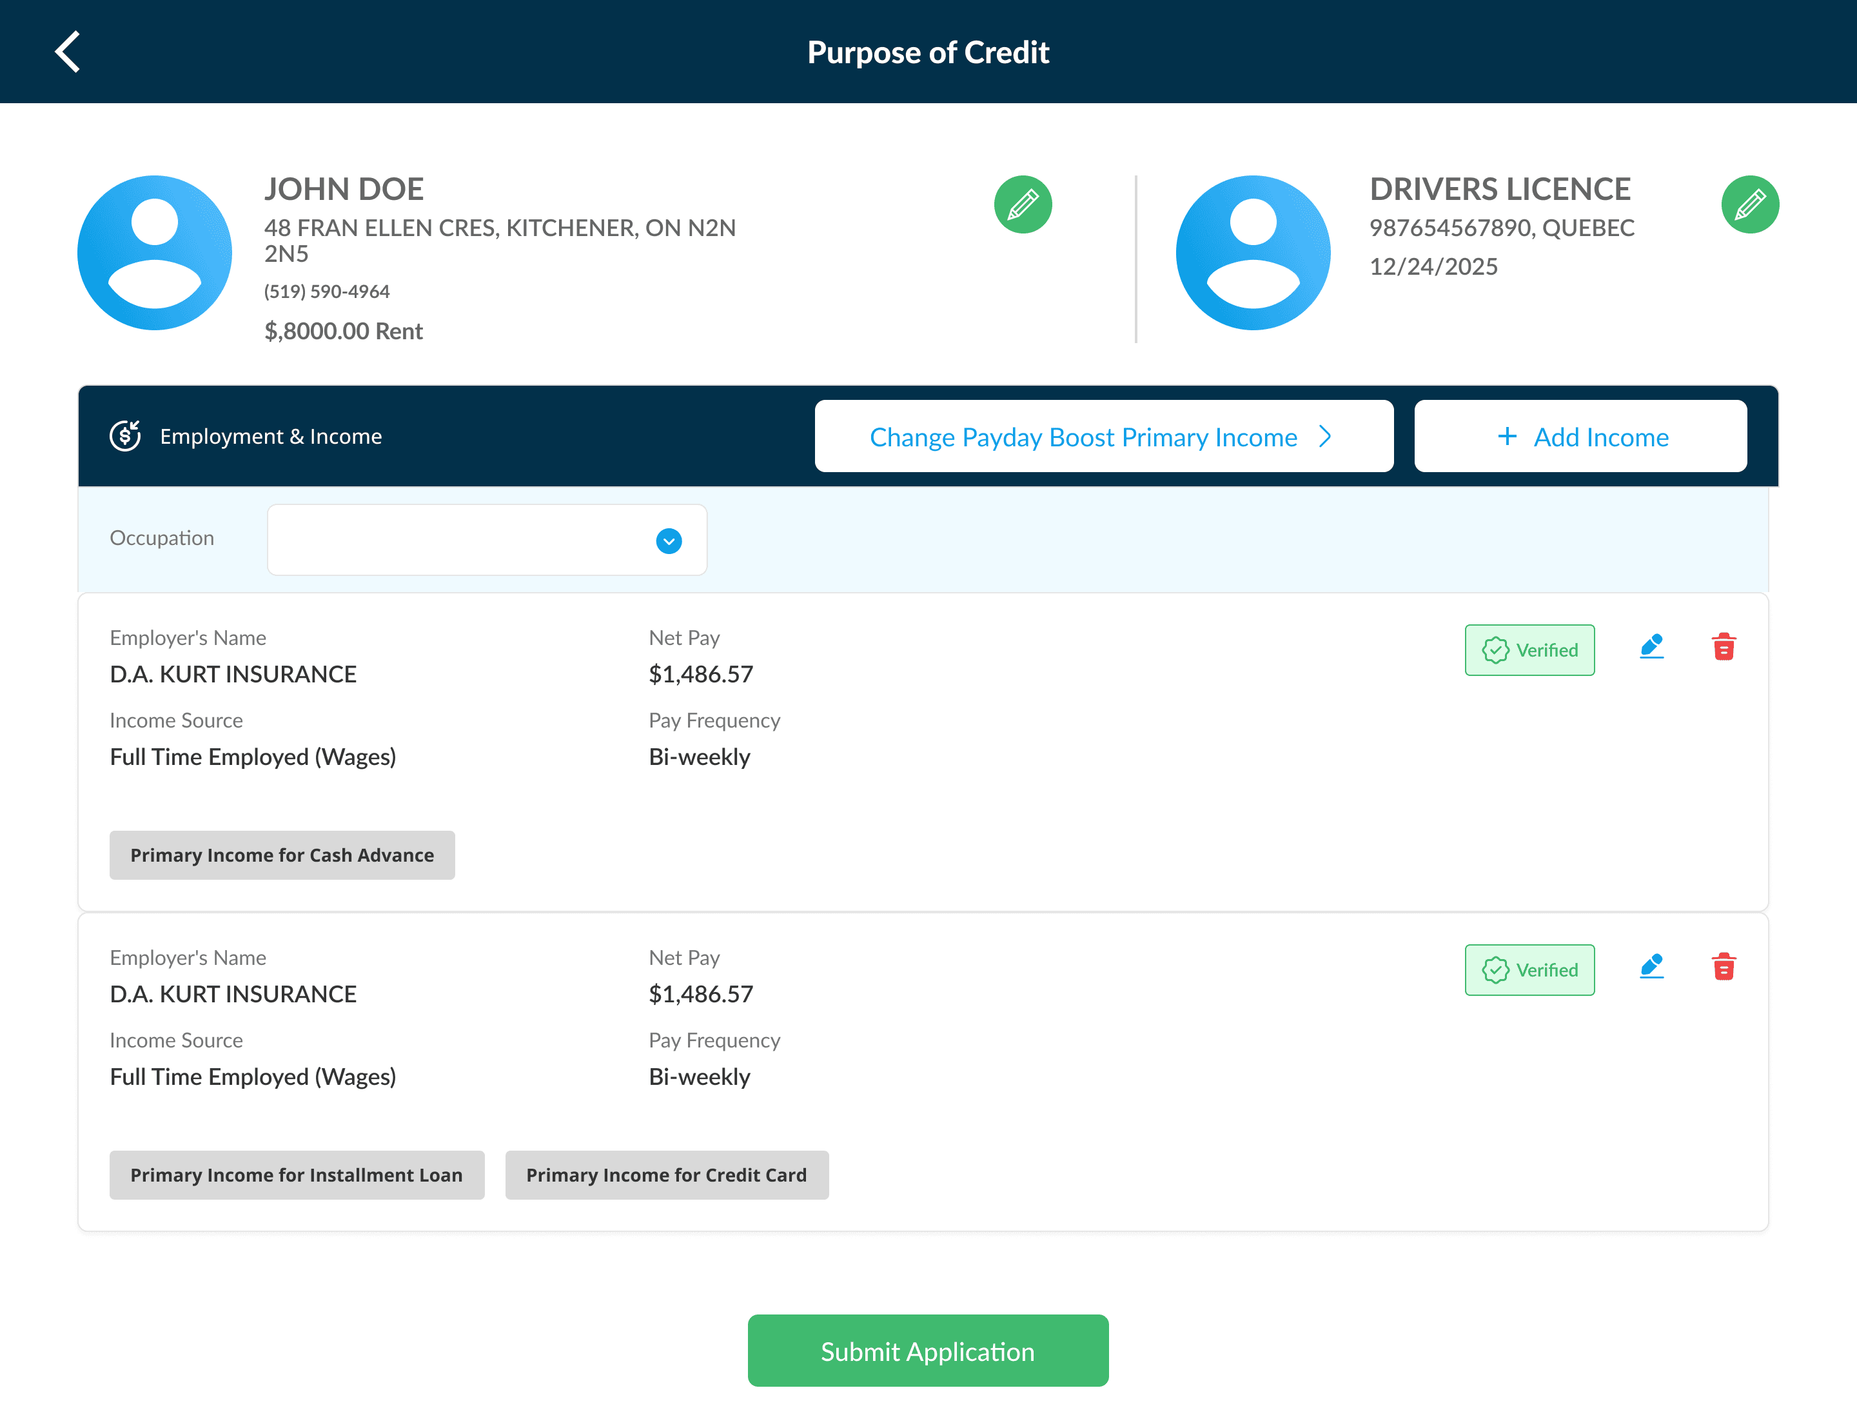This screenshot has width=1857, height=1428.
Task: Delete first D.A. Kurt Insurance income
Action: pos(1724,648)
